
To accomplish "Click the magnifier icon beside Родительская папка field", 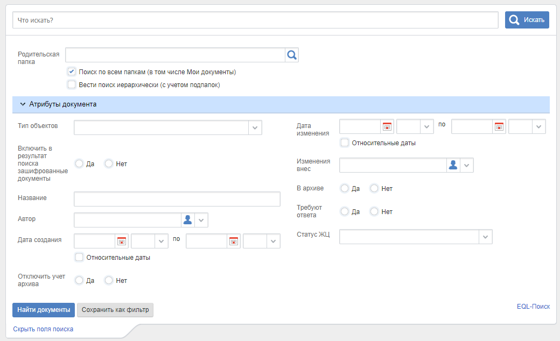I will click(292, 55).
